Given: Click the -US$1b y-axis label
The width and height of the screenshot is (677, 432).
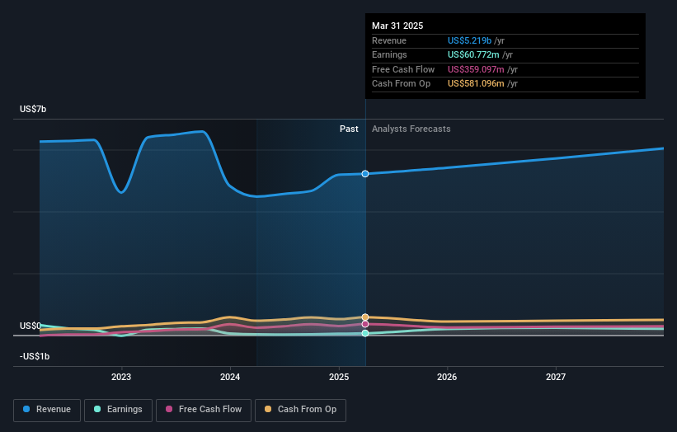Looking at the screenshot, I should 35,356.
